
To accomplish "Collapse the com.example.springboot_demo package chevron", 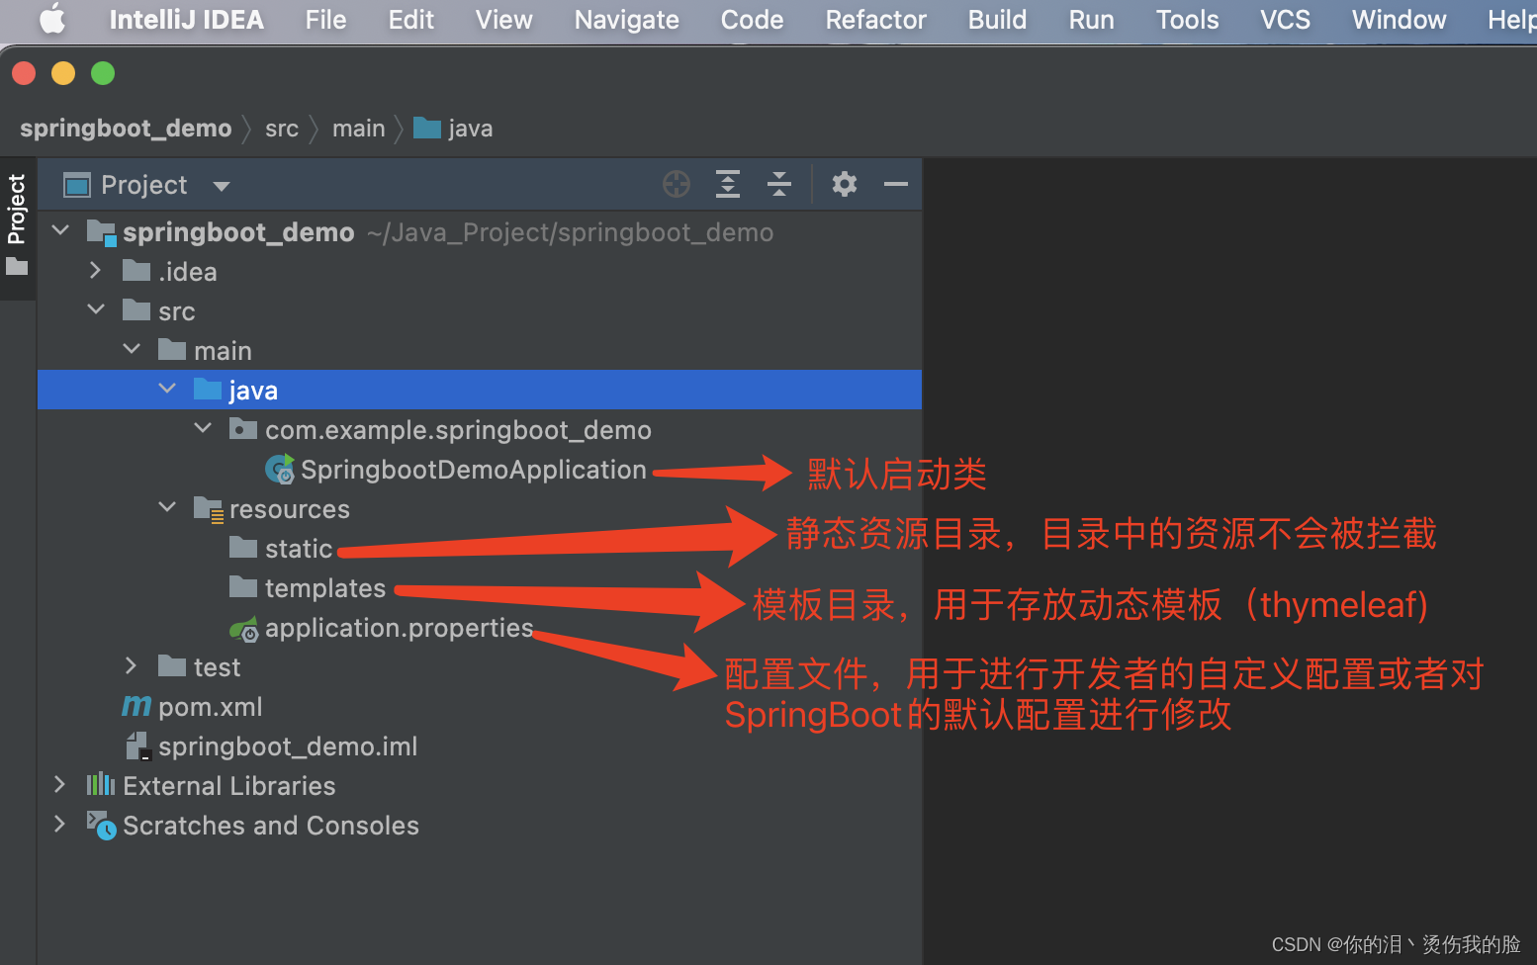I will pyautogui.click(x=203, y=428).
